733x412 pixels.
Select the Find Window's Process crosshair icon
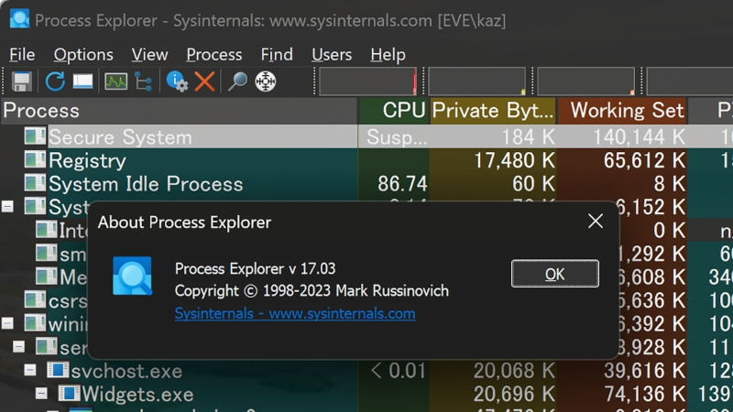tap(266, 81)
